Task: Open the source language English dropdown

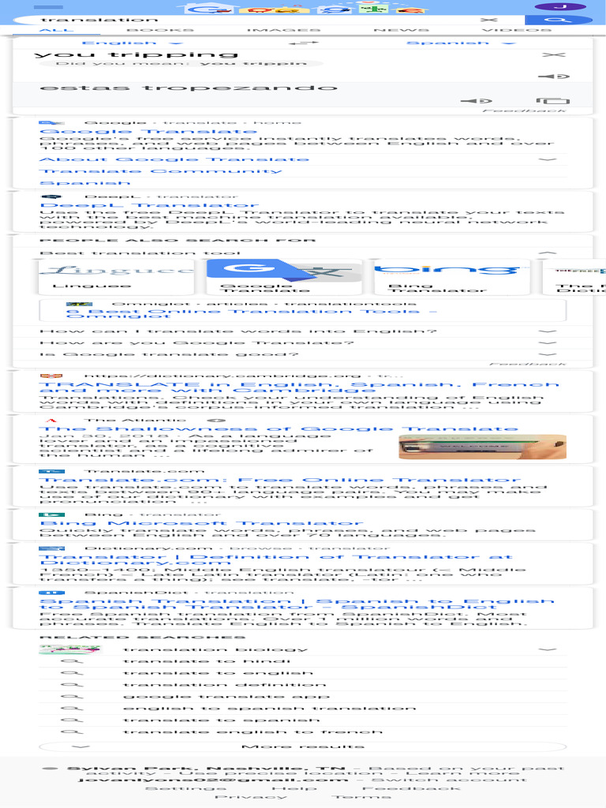Action: coord(132,43)
